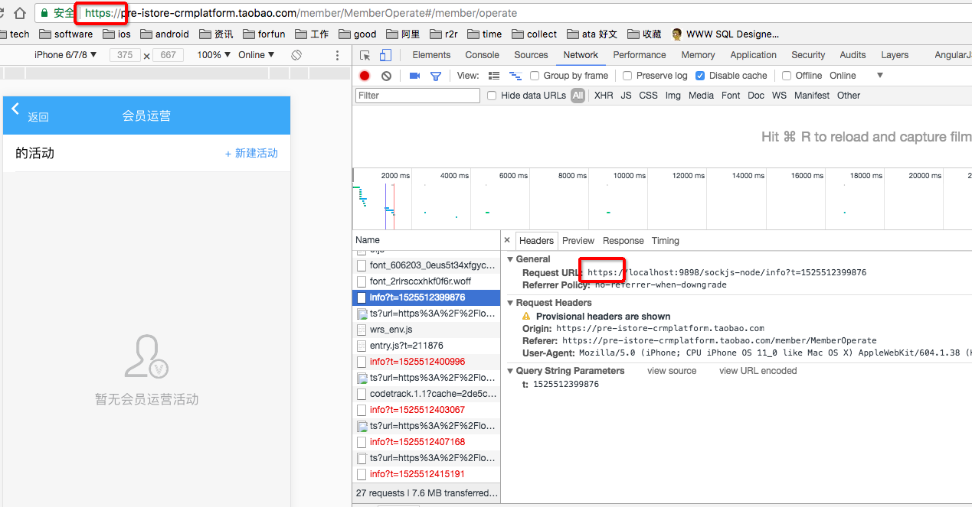The image size is (972, 507).
Task: Click the secure lock icon in address bar
Action: click(x=45, y=13)
